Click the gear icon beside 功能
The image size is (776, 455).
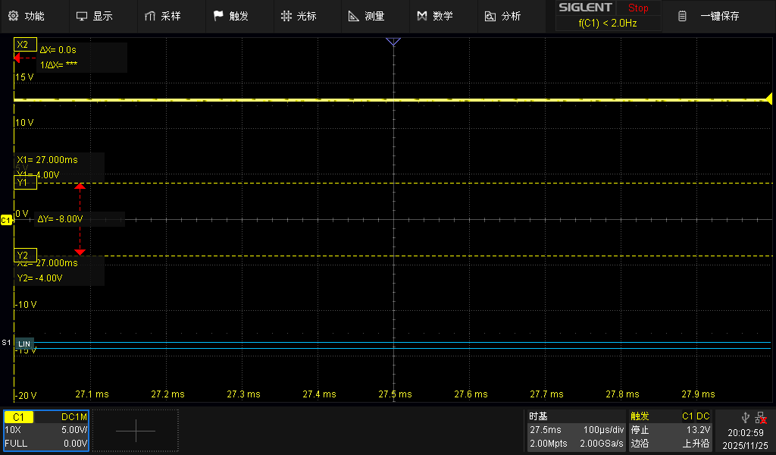[x=14, y=16]
